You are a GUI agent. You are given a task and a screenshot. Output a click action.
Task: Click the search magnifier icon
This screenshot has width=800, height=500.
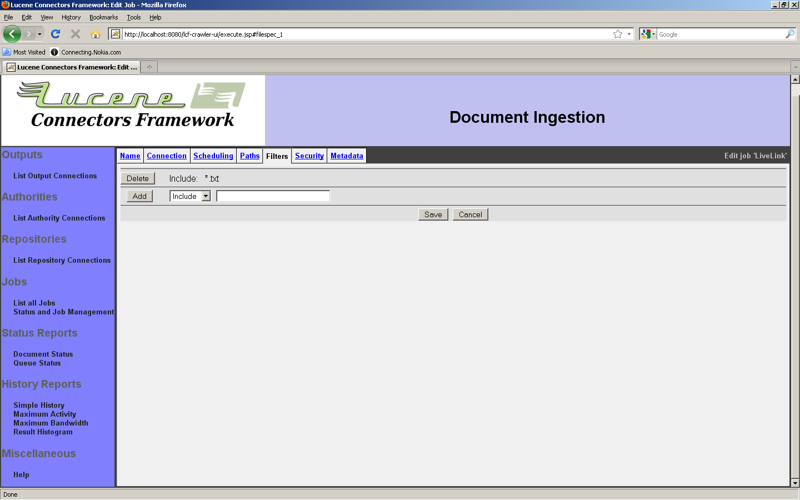[789, 34]
